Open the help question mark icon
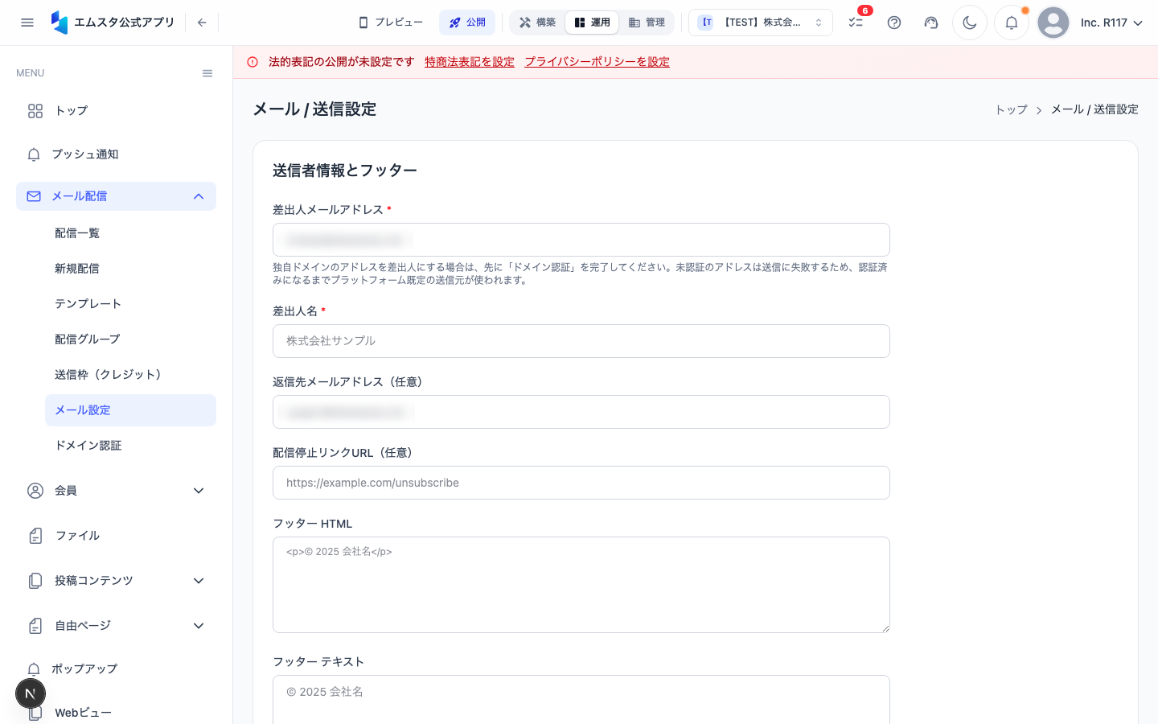This screenshot has height=724, width=1158. click(x=894, y=23)
